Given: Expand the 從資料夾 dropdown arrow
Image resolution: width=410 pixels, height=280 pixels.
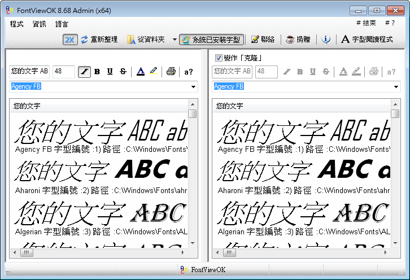Looking at the screenshot, I should click(x=175, y=40).
